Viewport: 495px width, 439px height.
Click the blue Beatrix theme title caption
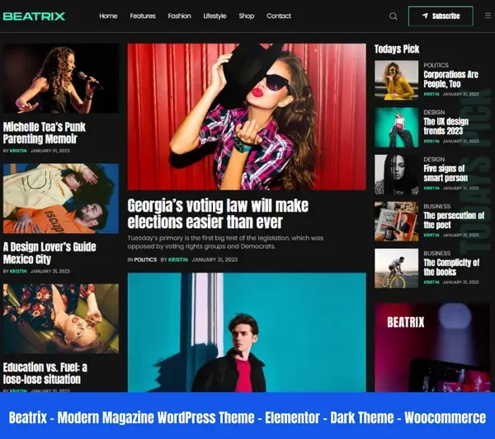coord(247,418)
